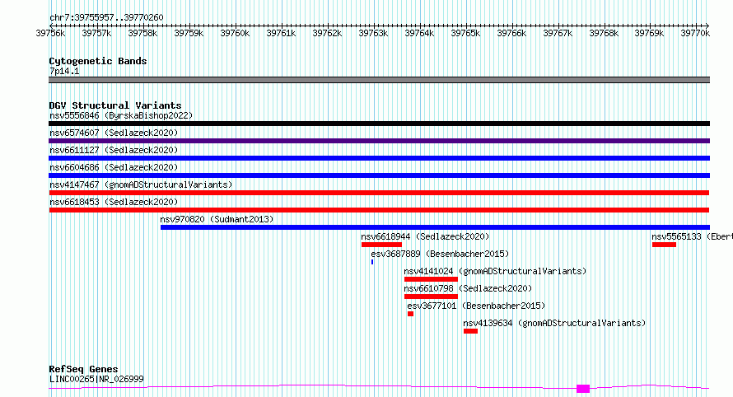Select the purple nsv6574607 variant bar
The image size is (733, 397).
(x=379, y=141)
